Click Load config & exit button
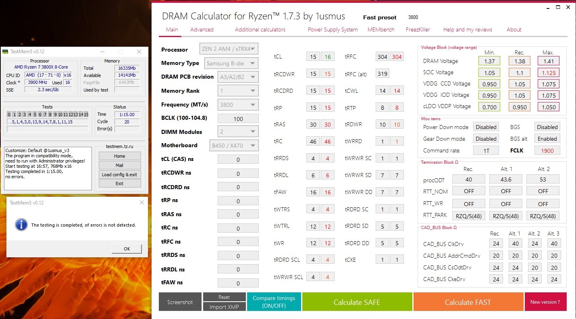This screenshot has width=576, height=319. click(x=120, y=175)
